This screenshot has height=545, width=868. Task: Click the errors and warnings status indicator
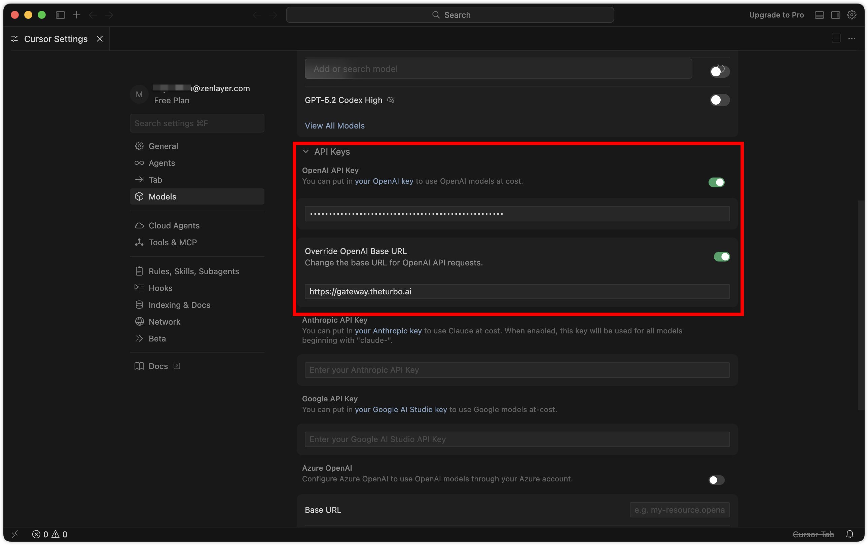pyautogui.click(x=50, y=534)
